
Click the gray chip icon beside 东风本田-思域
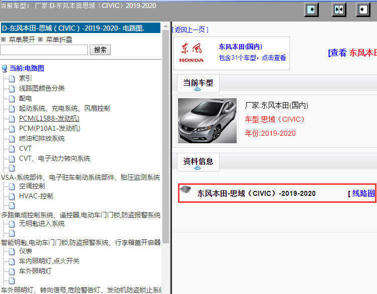coord(185,189)
